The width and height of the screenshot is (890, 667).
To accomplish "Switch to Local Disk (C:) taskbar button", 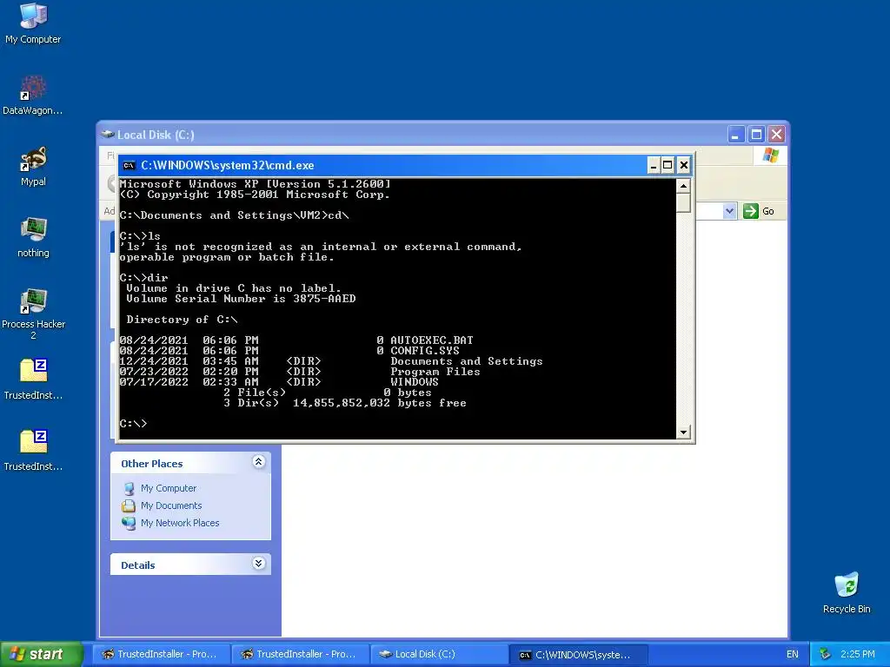I will point(439,654).
